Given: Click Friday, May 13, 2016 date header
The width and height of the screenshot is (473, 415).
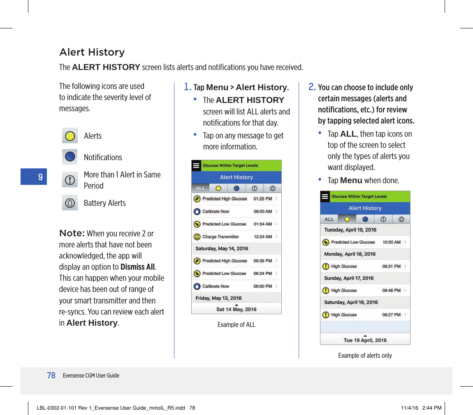Looking at the screenshot, I should click(236, 298).
